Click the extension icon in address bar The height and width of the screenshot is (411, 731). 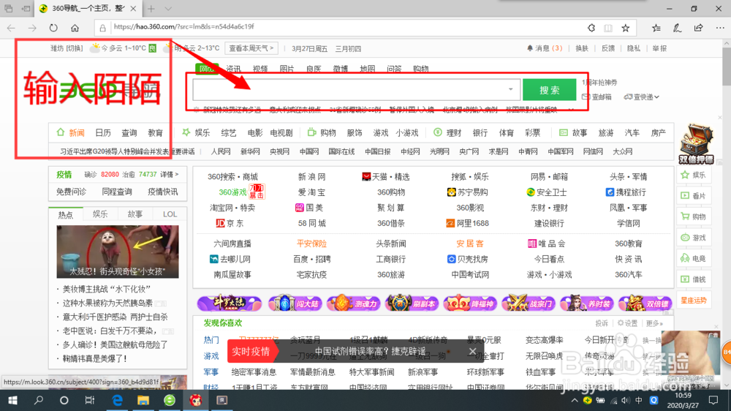(x=591, y=28)
